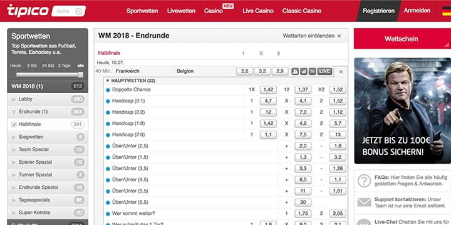The height and width of the screenshot is (225, 451).
Task: Select the 3 Std time filter
Action: [x=32, y=66]
